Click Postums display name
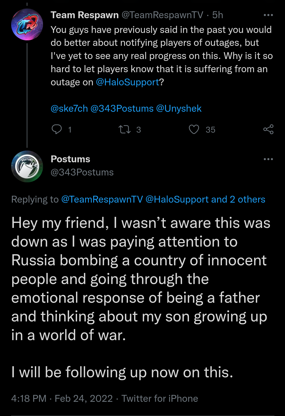Viewport: 285px width, 416px height. pos(70,159)
